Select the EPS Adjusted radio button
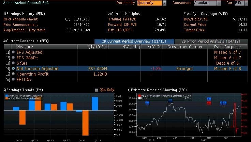This screenshot has width=251, height=142. [13, 52]
